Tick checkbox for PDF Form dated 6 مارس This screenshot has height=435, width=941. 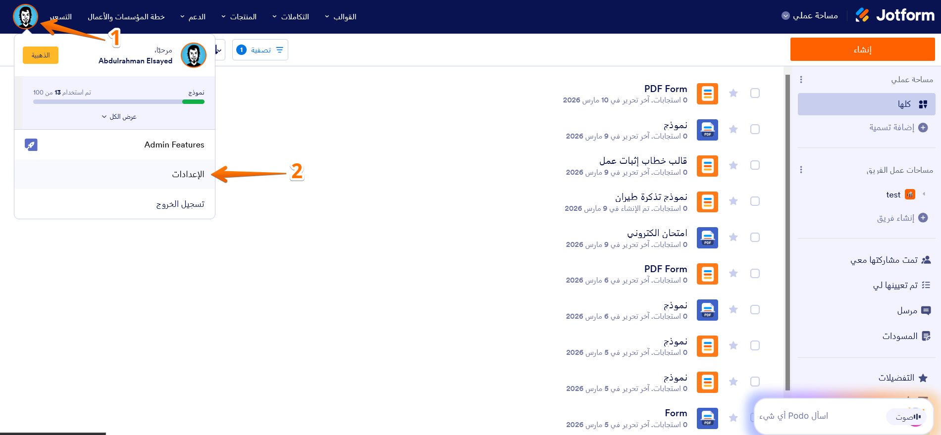[x=755, y=273]
